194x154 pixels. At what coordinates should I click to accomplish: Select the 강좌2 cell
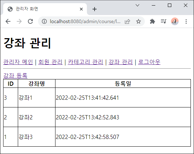tap(37, 117)
